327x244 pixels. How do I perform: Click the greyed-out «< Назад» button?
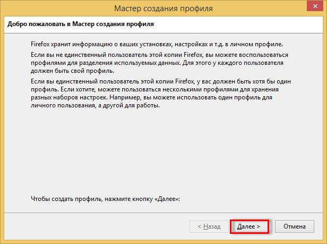coord(209,226)
